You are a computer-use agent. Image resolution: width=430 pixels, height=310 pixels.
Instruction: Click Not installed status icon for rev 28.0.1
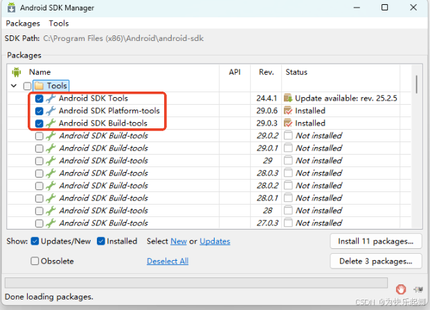click(x=288, y=198)
